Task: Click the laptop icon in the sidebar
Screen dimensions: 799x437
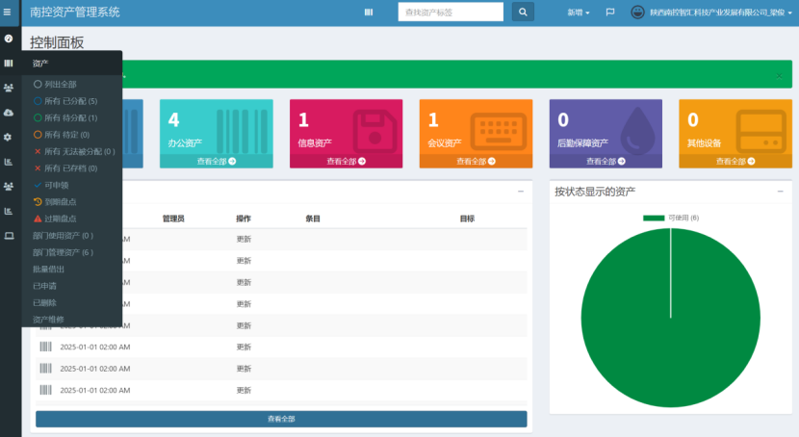Action: point(9,235)
